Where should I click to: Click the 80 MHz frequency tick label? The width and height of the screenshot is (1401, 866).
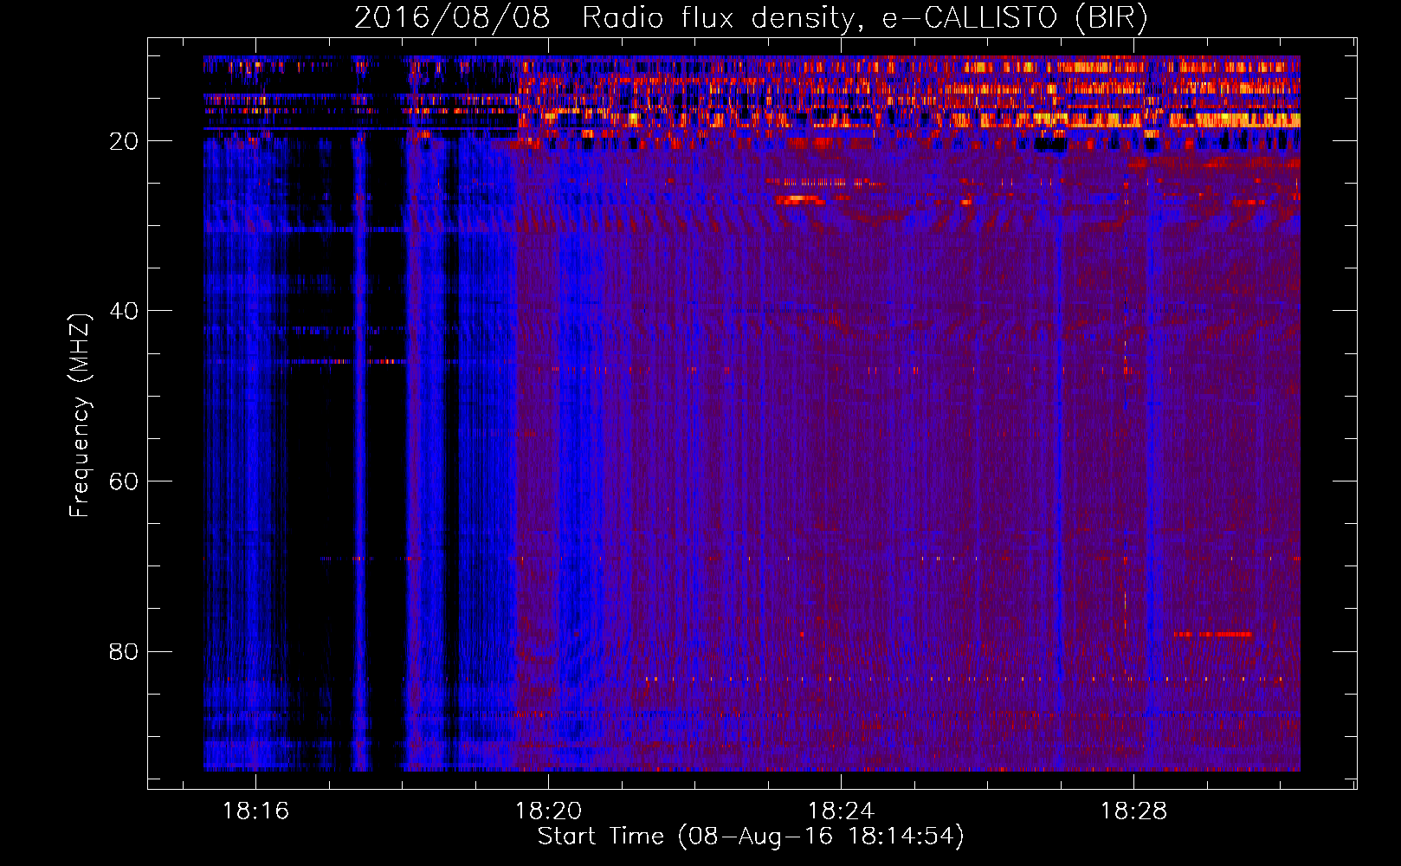124,651
